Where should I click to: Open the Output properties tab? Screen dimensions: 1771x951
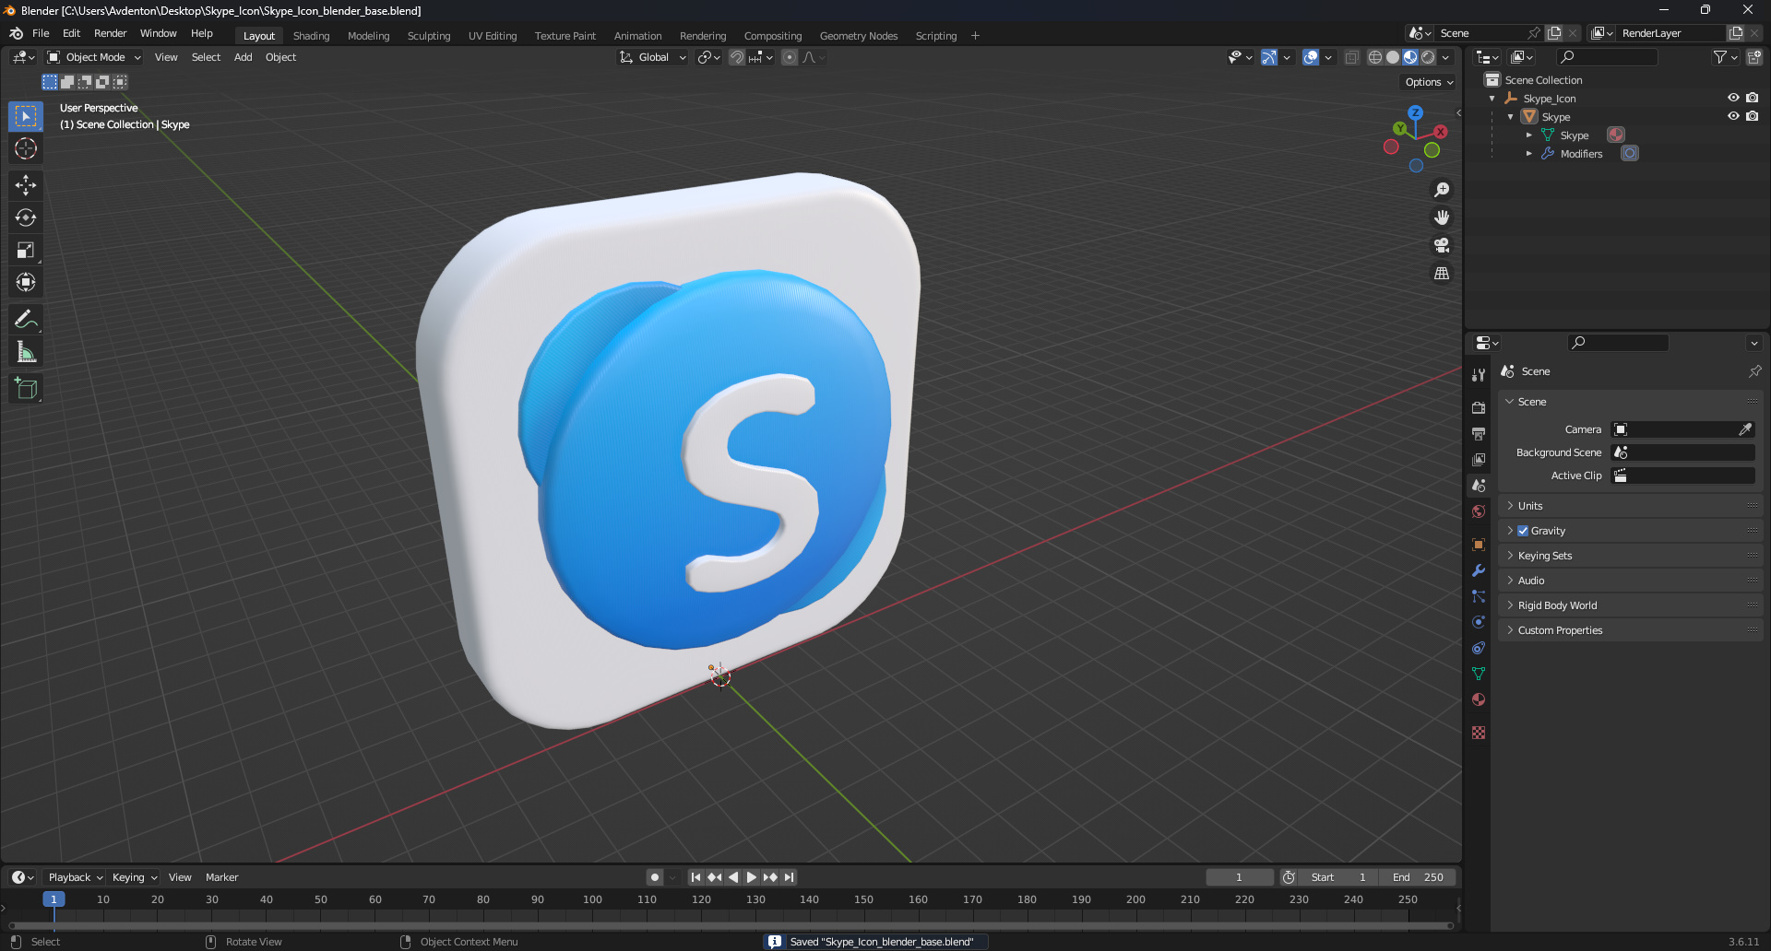(x=1479, y=433)
